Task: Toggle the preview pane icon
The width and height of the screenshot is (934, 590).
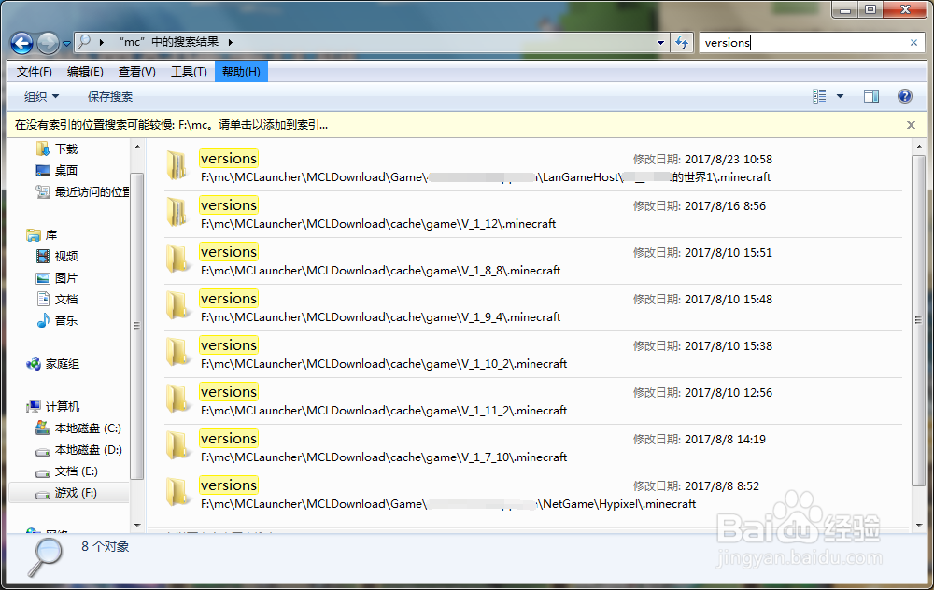Action: pos(871,96)
